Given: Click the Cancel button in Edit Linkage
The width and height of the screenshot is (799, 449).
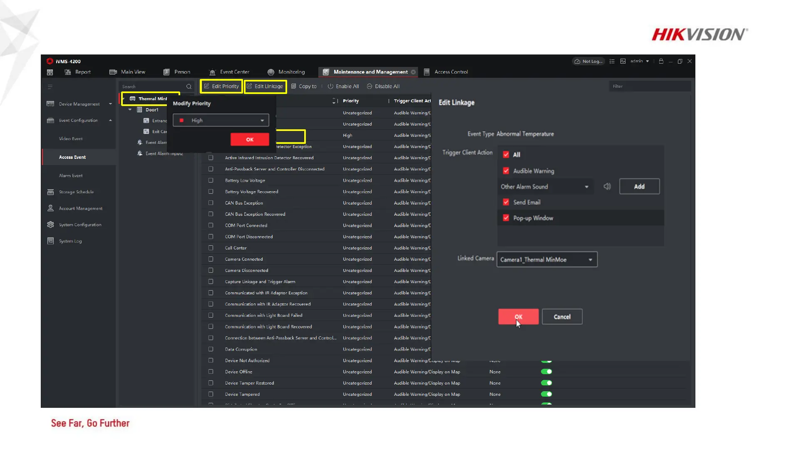Looking at the screenshot, I should point(562,317).
